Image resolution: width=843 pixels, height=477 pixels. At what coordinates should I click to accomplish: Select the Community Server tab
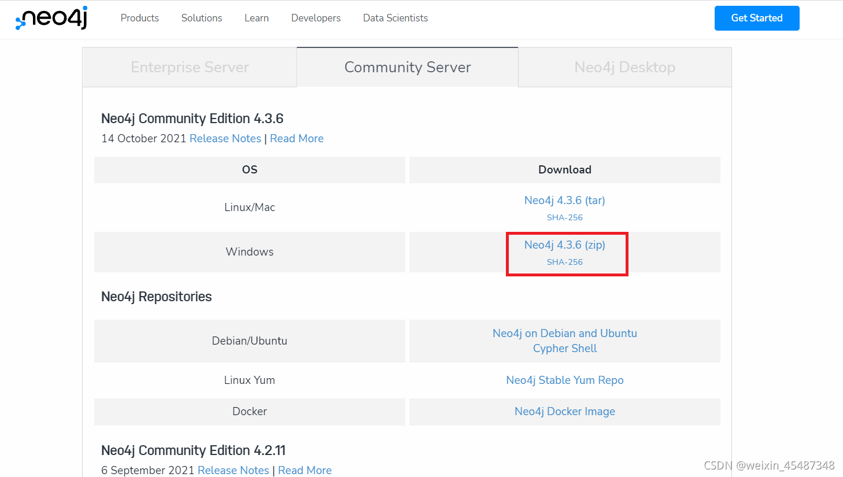(x=408, y=67)
